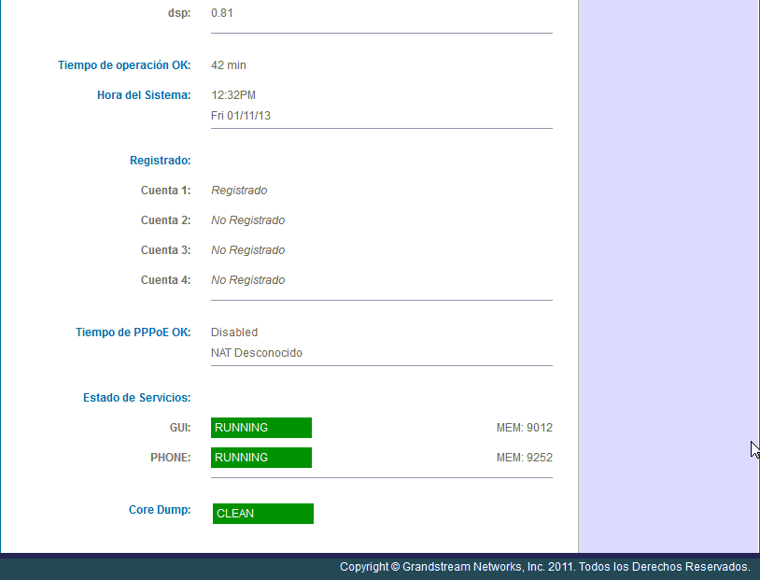Click the No Registrado status of Cuenta 3
Viewport: 760px width, 580px height.
[247, 249]
